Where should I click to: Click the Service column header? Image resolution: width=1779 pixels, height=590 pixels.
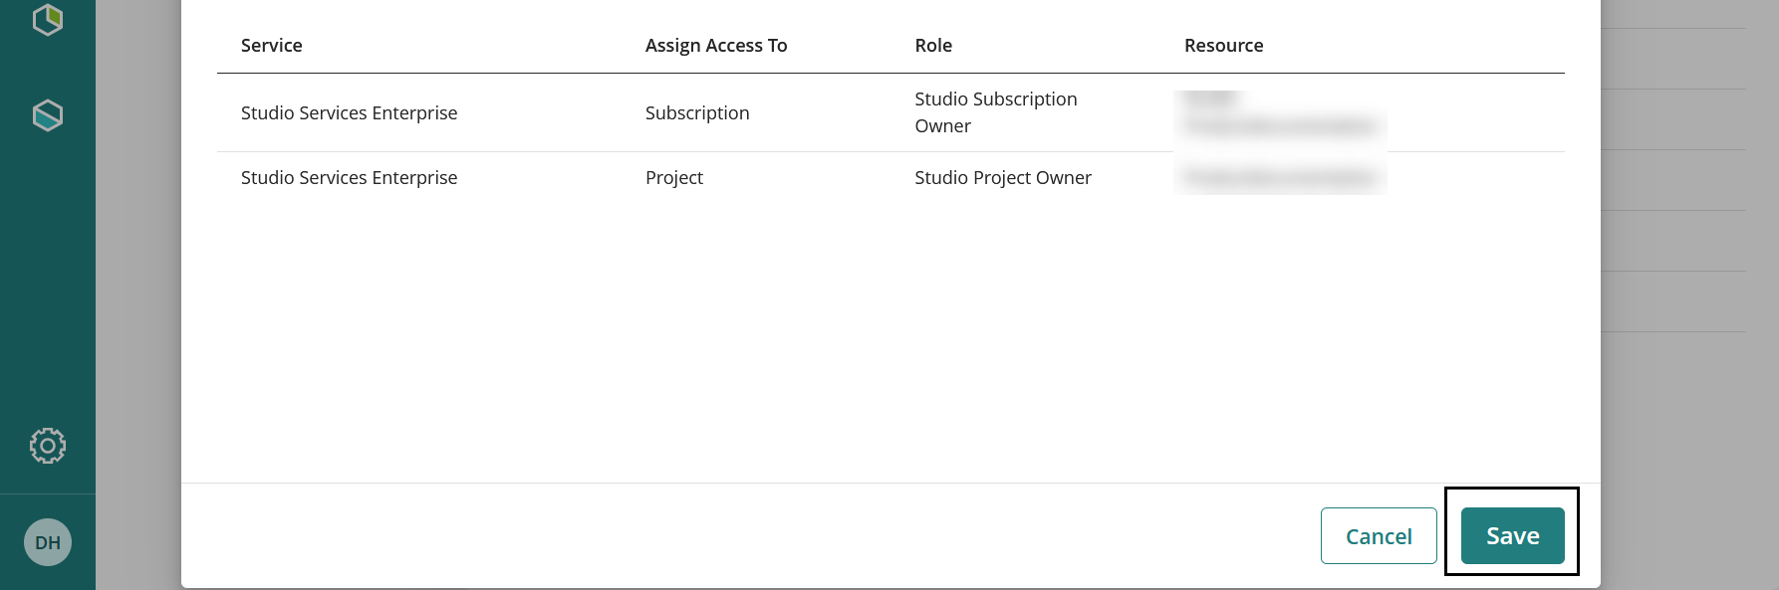271,46
